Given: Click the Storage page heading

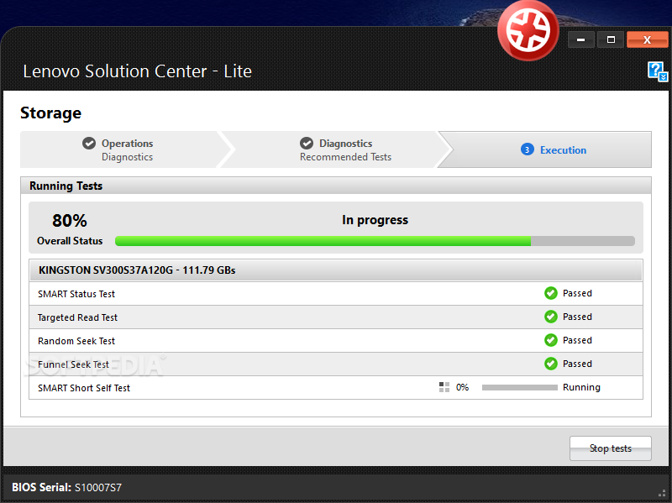Looking at the screenshot, I should (x=50, y=113).
